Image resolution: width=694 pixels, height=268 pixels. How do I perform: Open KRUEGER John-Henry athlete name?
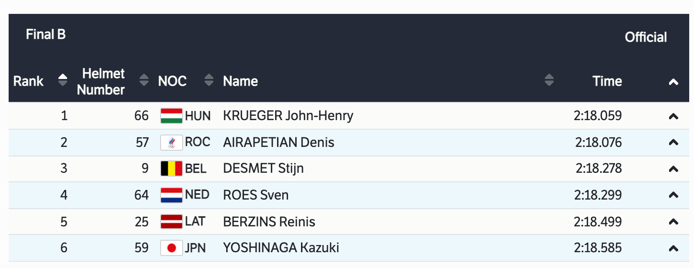(288, 116)
